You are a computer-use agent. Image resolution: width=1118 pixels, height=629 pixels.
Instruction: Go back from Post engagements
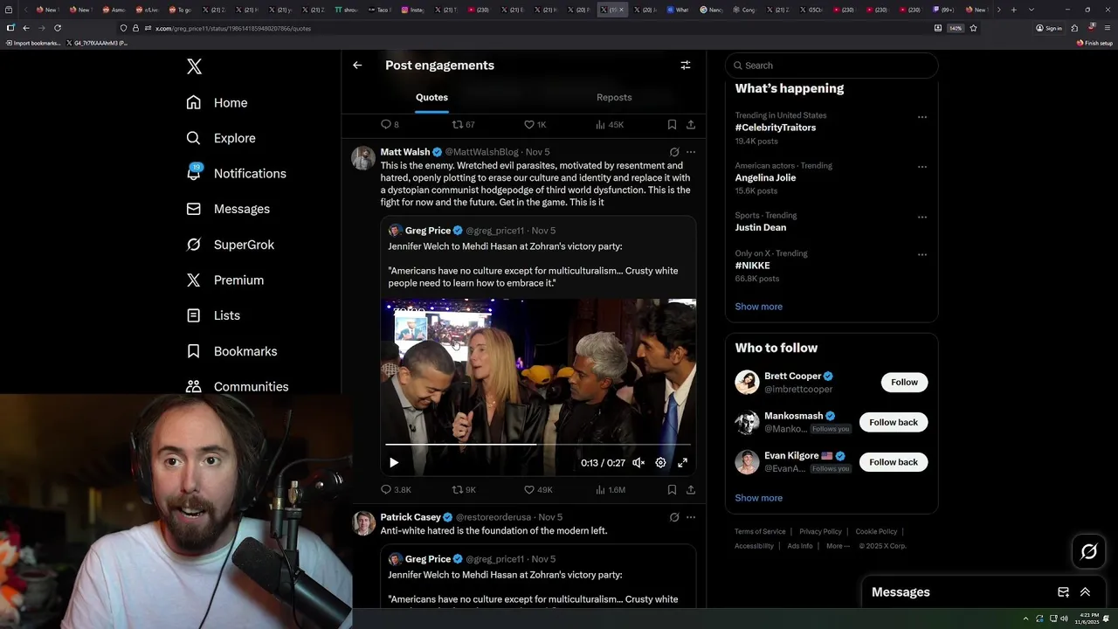tap(357, 65)
